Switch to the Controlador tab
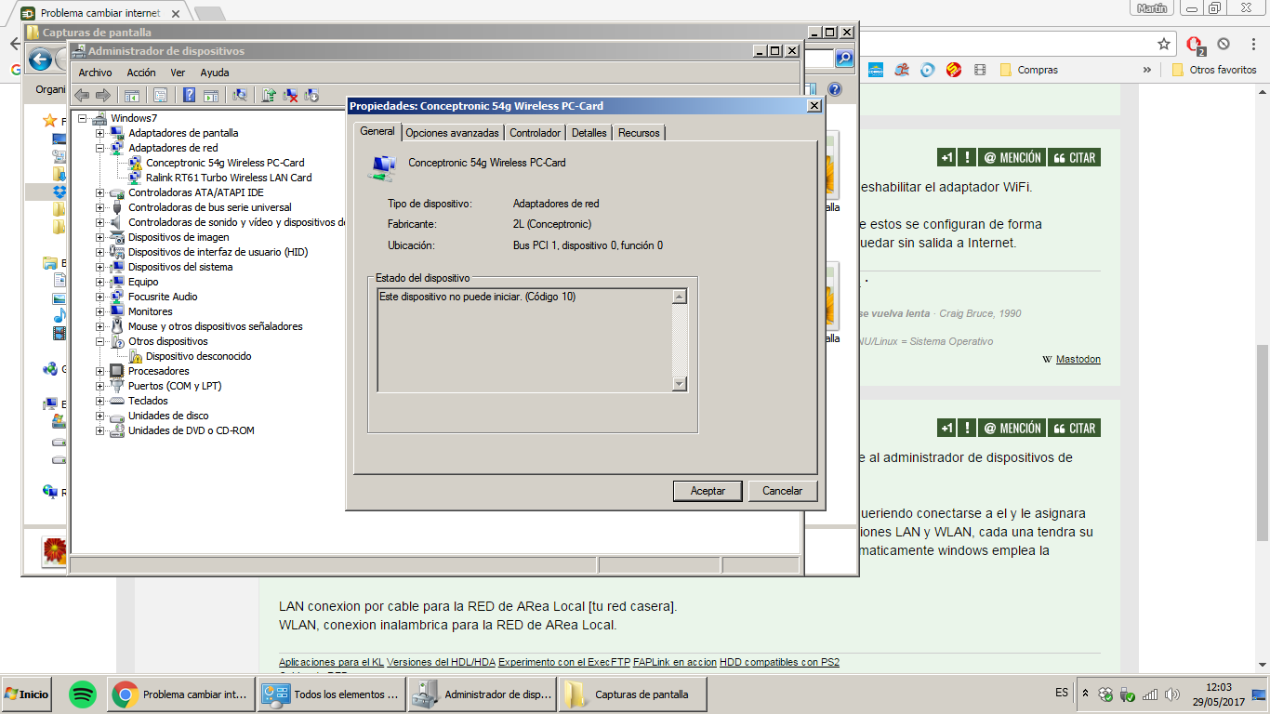Screen dimensions: 1270x714 tap(536, 133)
